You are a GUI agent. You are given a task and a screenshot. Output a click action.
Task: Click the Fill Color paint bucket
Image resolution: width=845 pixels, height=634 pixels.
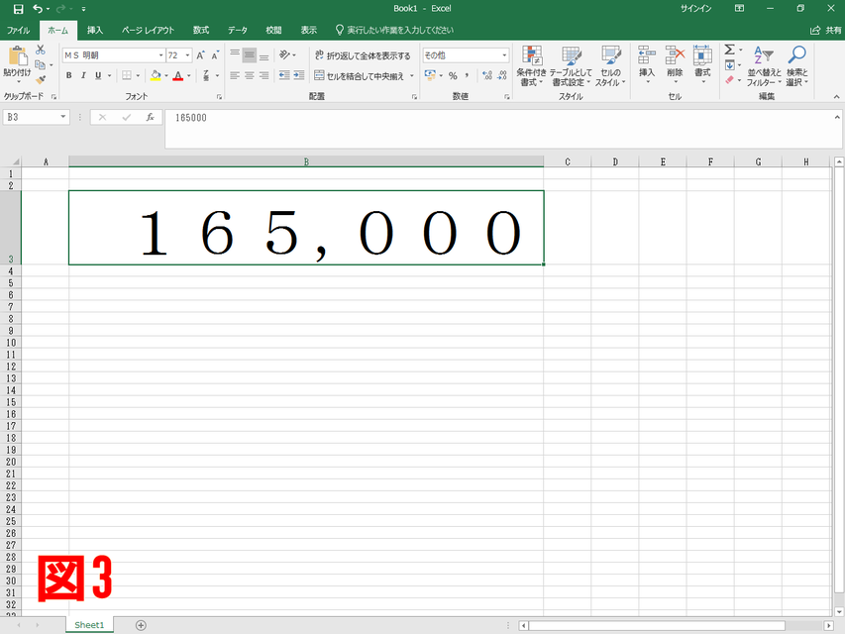click(156, 75)
